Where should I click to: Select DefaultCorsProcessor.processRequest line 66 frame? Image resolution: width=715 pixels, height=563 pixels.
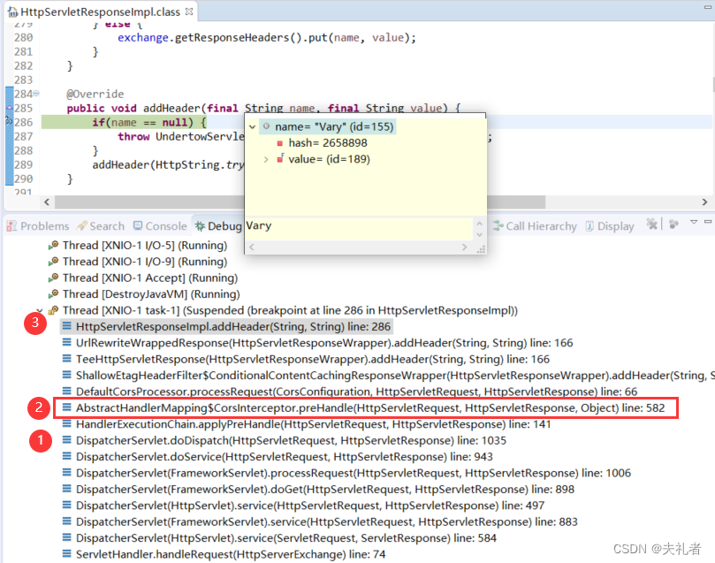(356, 392)
